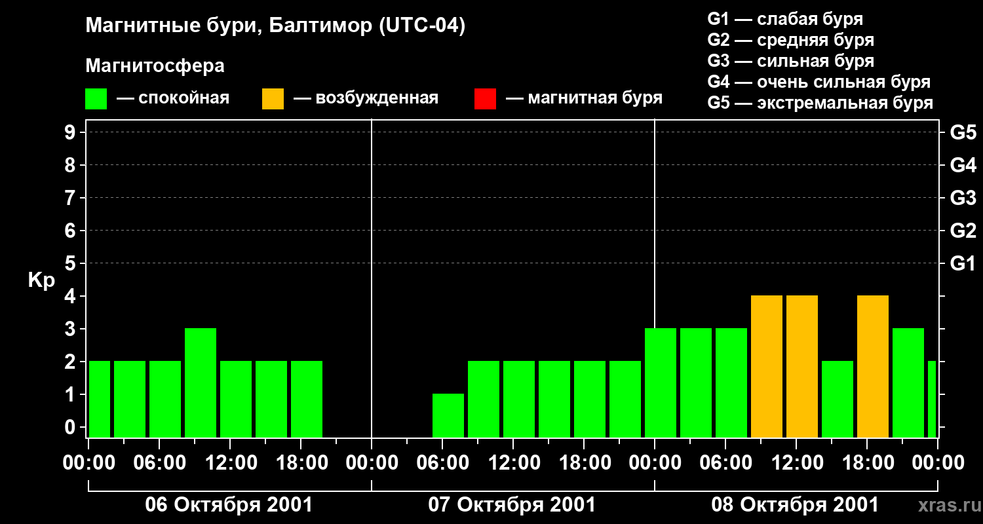Image resolution: width=983 pixels, height=524 pixels.
Task: Click the 'G3 — сильная буря' legend line
Action: pos(790,61)
